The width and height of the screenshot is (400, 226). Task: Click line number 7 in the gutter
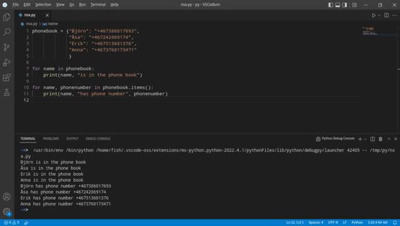(28, 69)
